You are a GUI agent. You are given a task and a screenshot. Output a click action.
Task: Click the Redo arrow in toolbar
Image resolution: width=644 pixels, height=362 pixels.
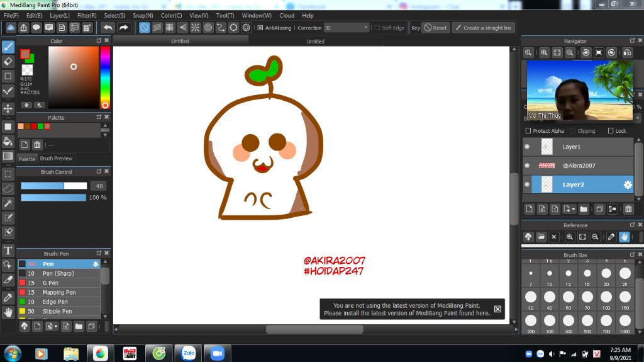pos(123,28)
